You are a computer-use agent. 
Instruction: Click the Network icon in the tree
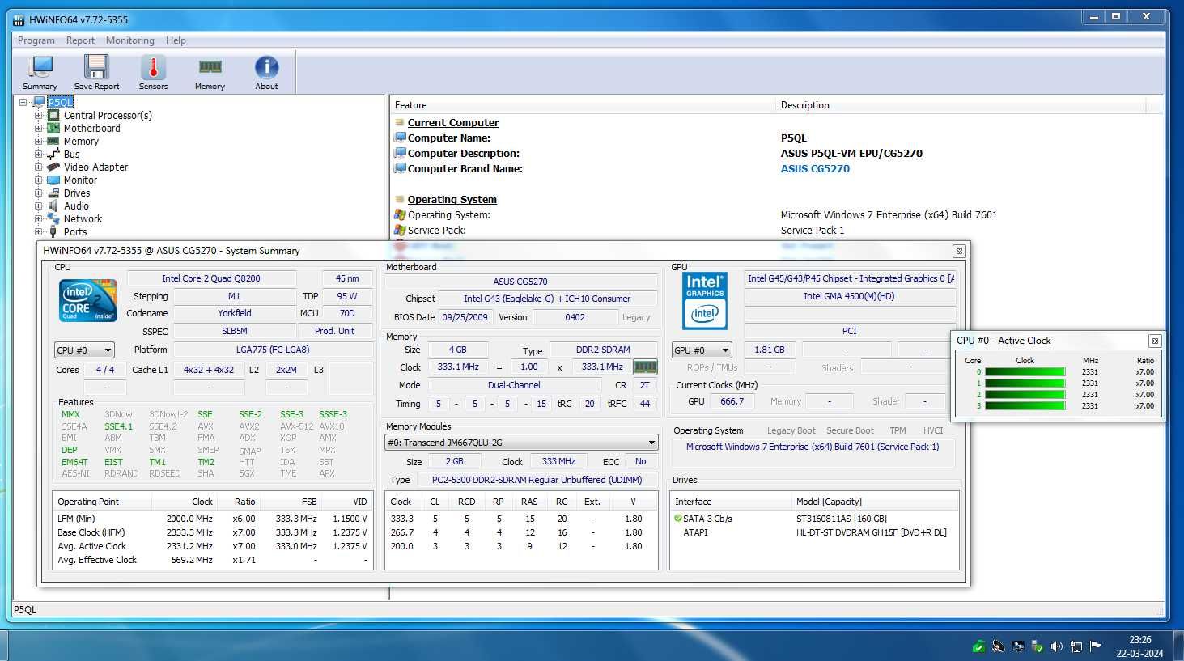(53, 218)
